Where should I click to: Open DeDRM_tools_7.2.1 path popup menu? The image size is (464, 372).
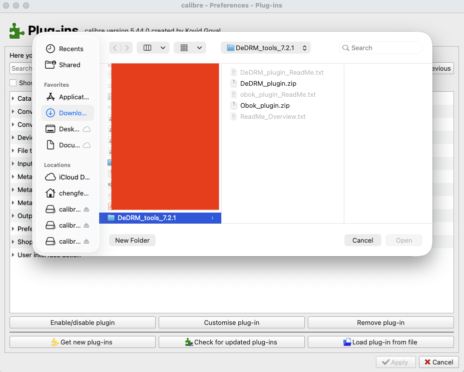coord(266,48)
